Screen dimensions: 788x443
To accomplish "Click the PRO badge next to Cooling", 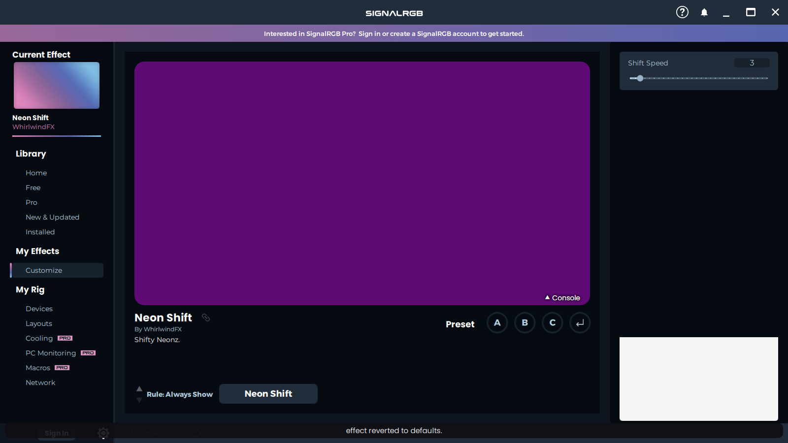I will [65, 338].
